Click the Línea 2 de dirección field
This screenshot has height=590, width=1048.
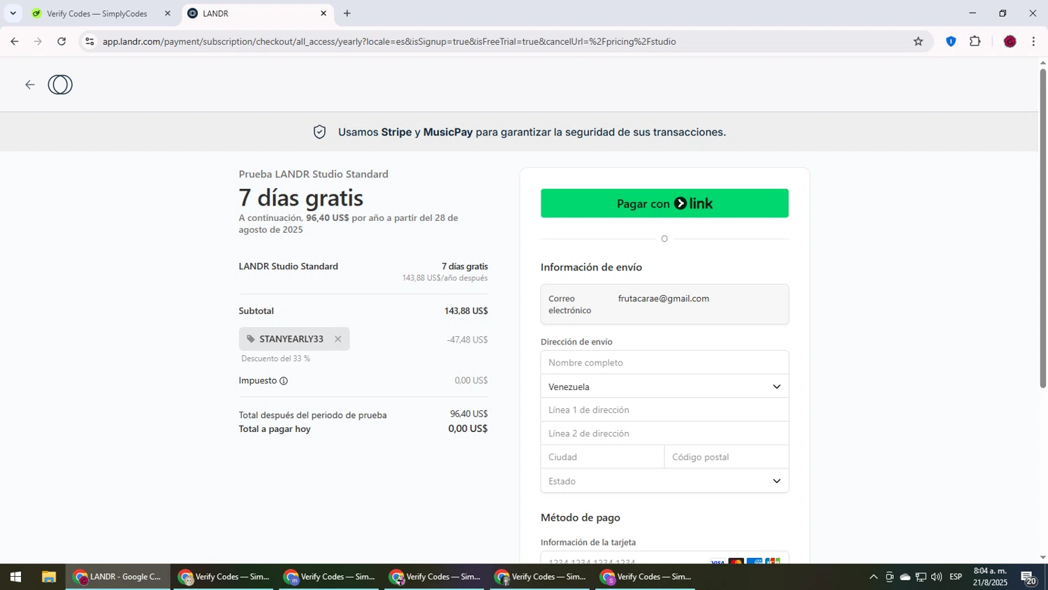click(664, 433)
